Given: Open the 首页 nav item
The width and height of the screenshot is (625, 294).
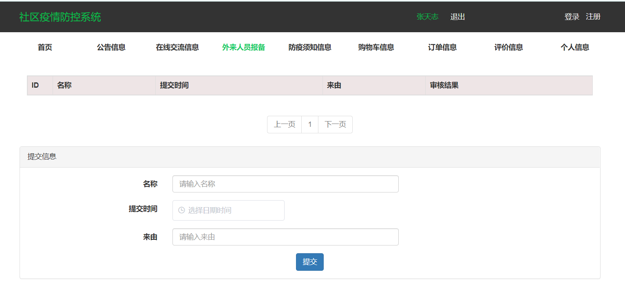Looking at the screenshot, I should (x=45, y=47).
